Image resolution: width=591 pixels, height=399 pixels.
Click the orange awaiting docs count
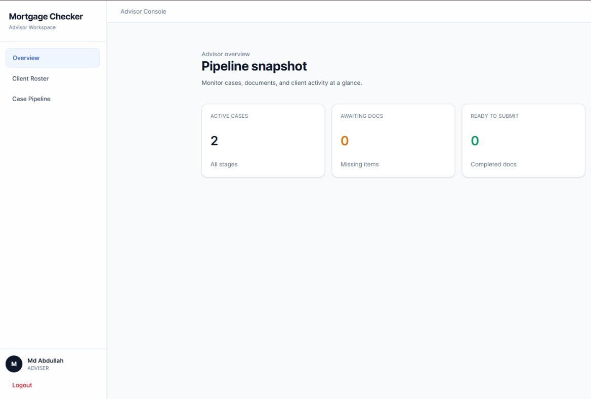click(x=345, y=141)
